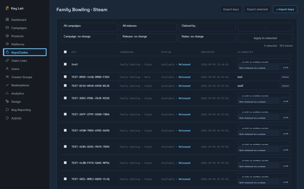The height and width of the screenshot is (189, 304).
Task: Open existing creator picker in TEST-3XFF row
Action: coord(264,111)
